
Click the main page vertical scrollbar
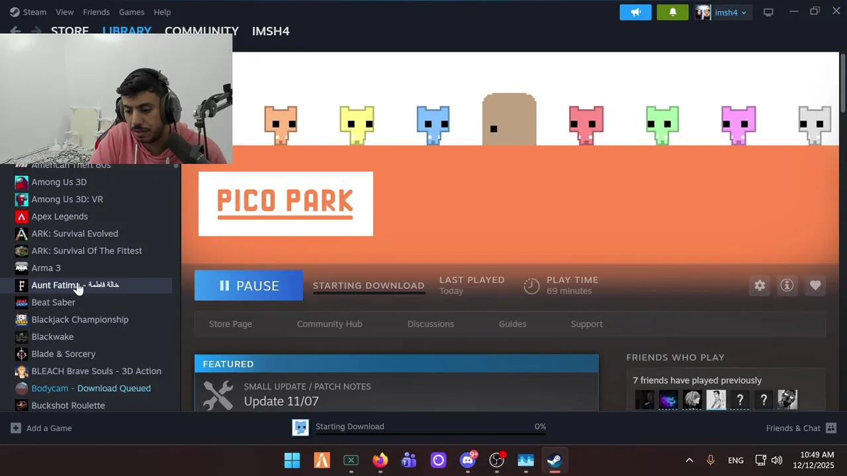tap(843, 83)
